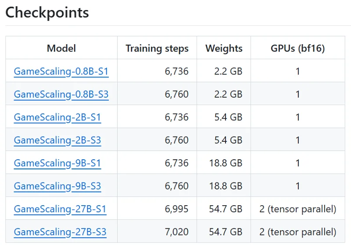This screenshot has height=249, width=351.
Task: Visit the GameScaling-9B-S1 model page
Action: click(x=57, y=163)
